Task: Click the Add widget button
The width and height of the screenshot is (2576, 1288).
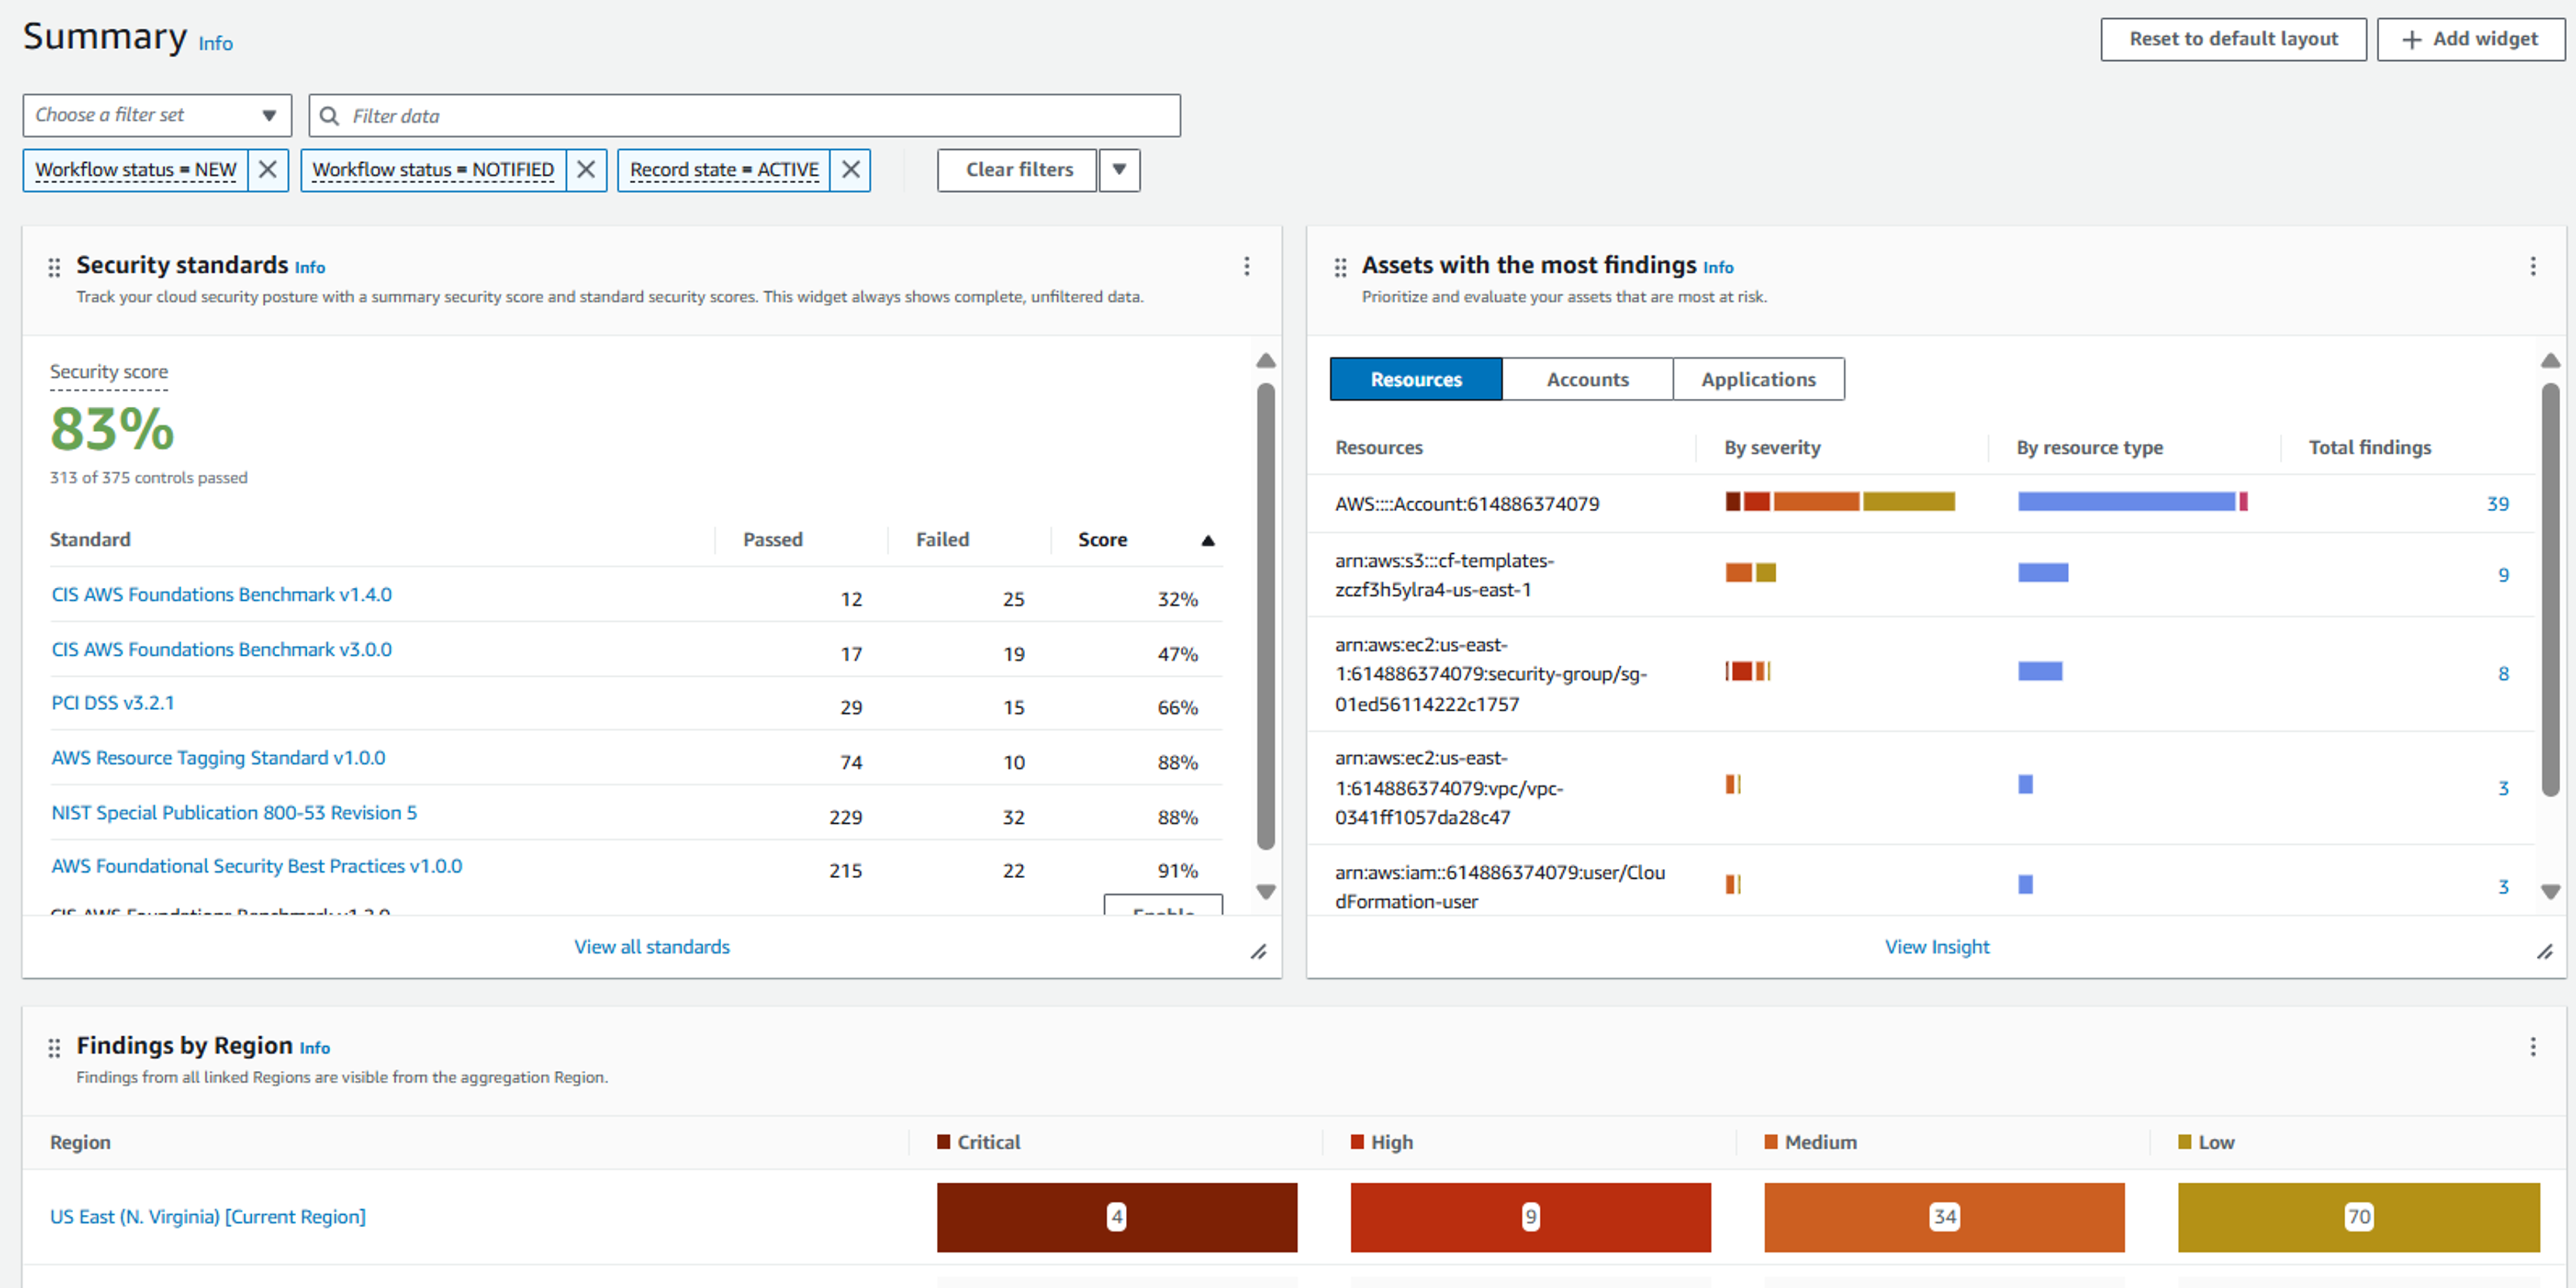Action: coord(2470,39)
